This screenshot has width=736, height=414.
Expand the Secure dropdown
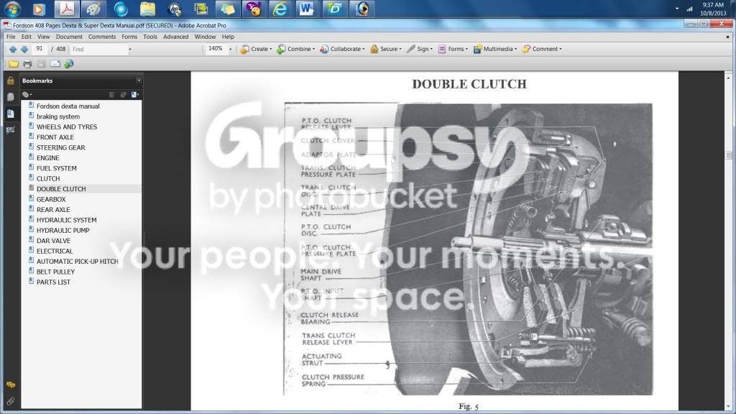(x=386, y=49)
